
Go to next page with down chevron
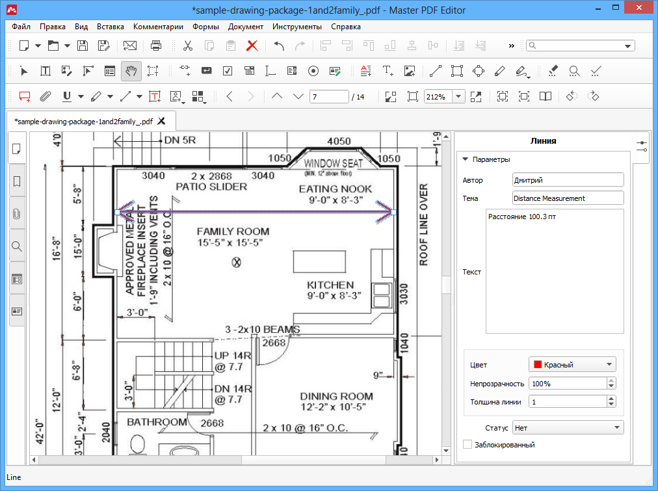(x=298, y=96)
